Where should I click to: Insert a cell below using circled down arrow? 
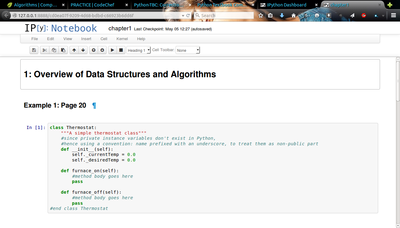point(102,50)
